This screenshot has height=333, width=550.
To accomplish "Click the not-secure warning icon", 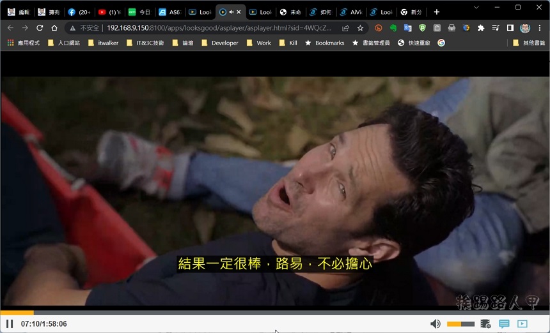I will (x=73, y=28).
